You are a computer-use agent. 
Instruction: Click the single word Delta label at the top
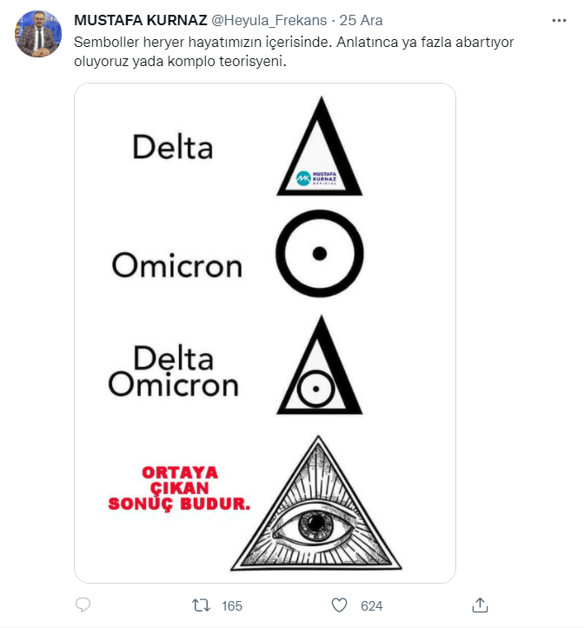click(x=172, y=146)
